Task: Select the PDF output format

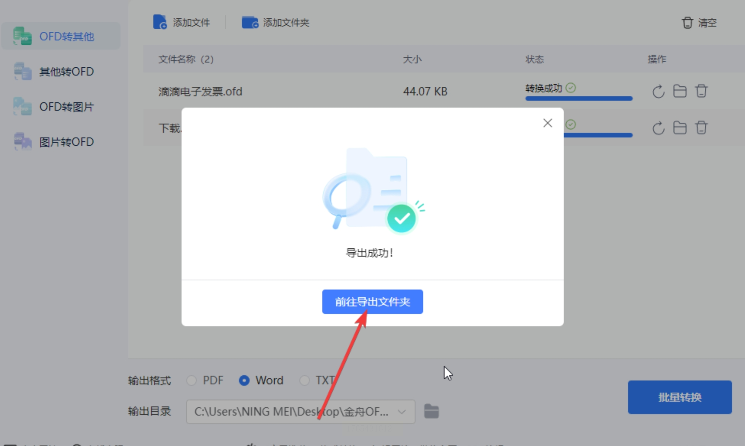Action: click(x=192, y=380)
